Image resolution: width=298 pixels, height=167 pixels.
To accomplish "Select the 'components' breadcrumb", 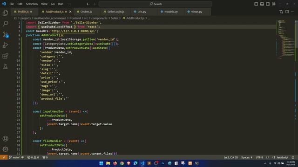I will pyautogui.click(x=99, y=18).
